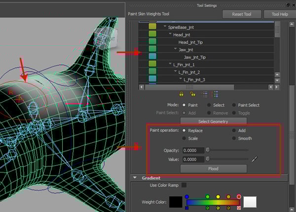Click the lock influence weights icon

pos(181,94)
